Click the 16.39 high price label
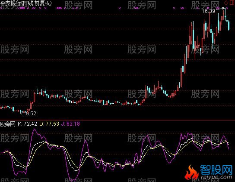Screen dimensions: 235x182 point(208,11)
